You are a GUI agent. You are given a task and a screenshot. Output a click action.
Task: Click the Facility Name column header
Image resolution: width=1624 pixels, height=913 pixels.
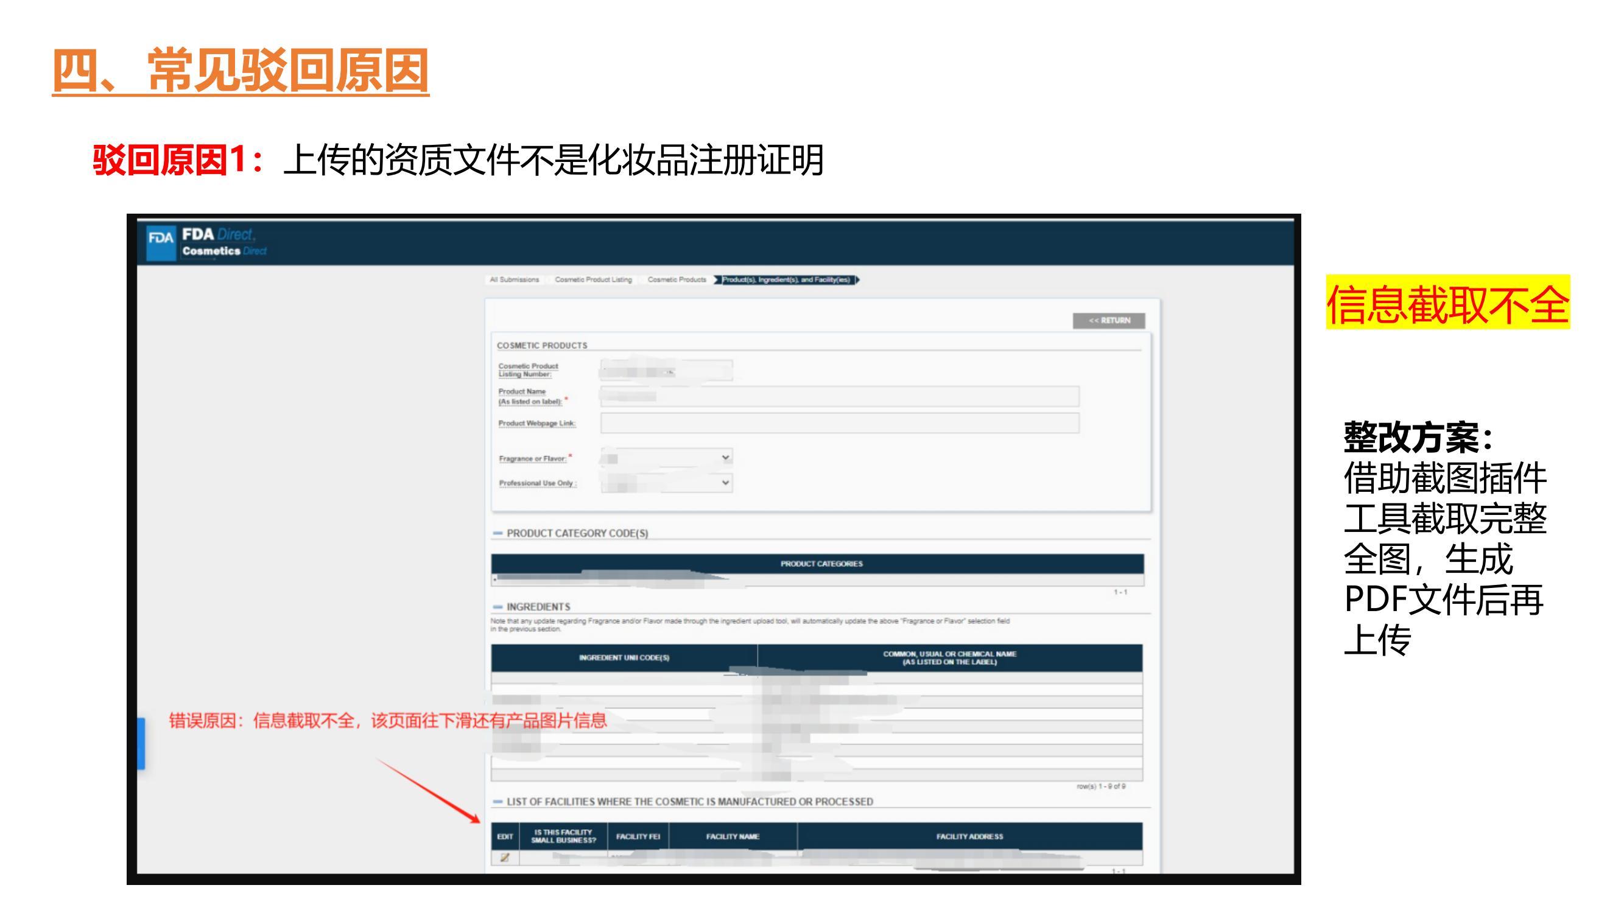732,837
